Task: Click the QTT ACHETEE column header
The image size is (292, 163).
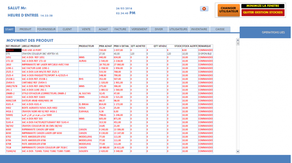Action: pos(138,46)
